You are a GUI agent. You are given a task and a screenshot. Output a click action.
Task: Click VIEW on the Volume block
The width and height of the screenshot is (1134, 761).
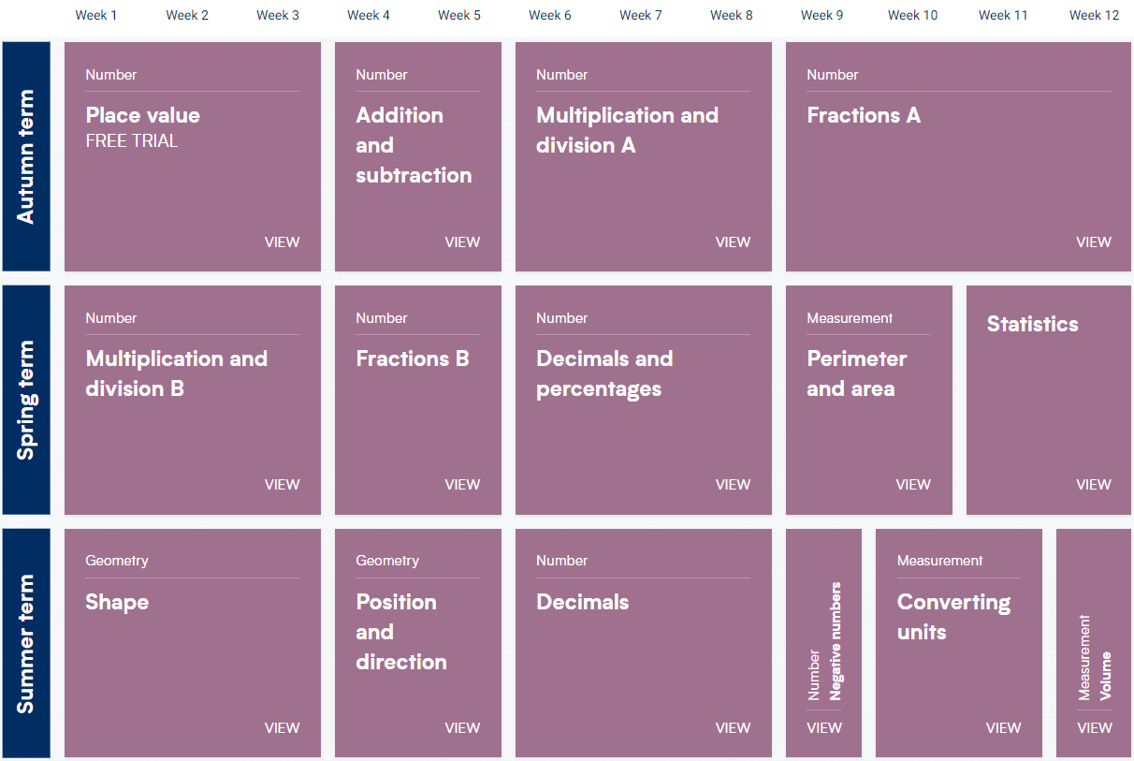pos(1095,727)
